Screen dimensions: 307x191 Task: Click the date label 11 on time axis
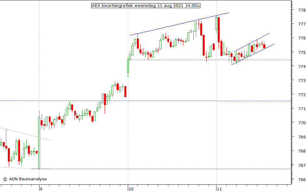pyautogui.click(x=219, y=189)
